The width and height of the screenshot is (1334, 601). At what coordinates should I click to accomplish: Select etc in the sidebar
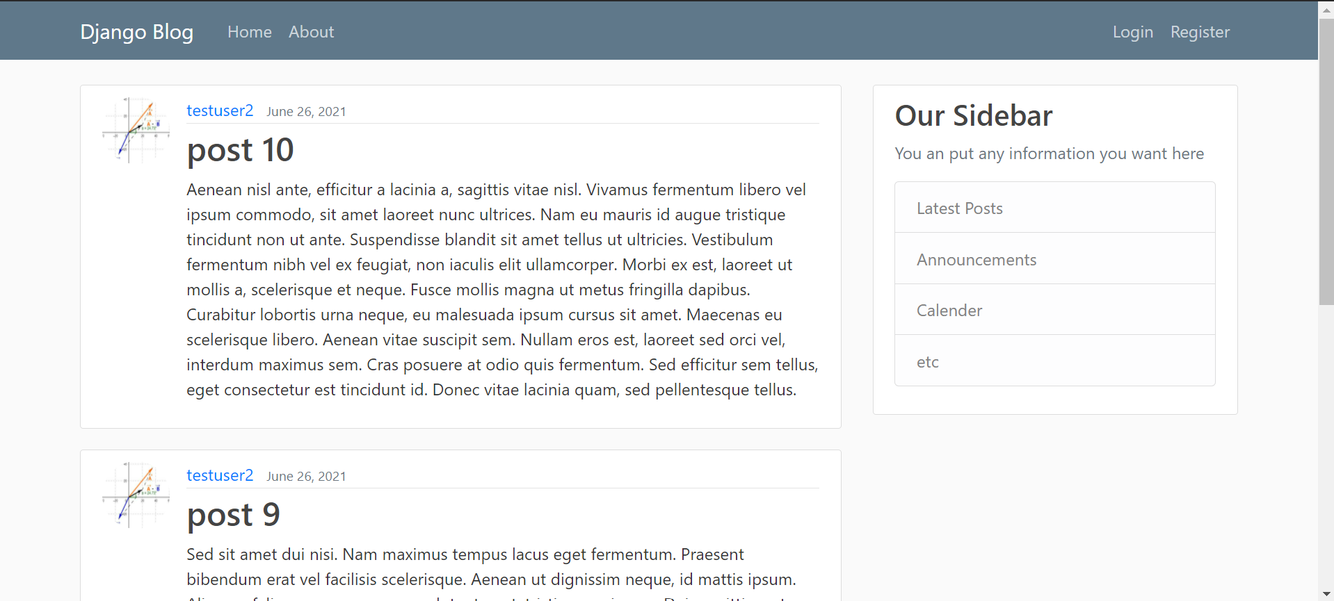(x=927, y=361)
